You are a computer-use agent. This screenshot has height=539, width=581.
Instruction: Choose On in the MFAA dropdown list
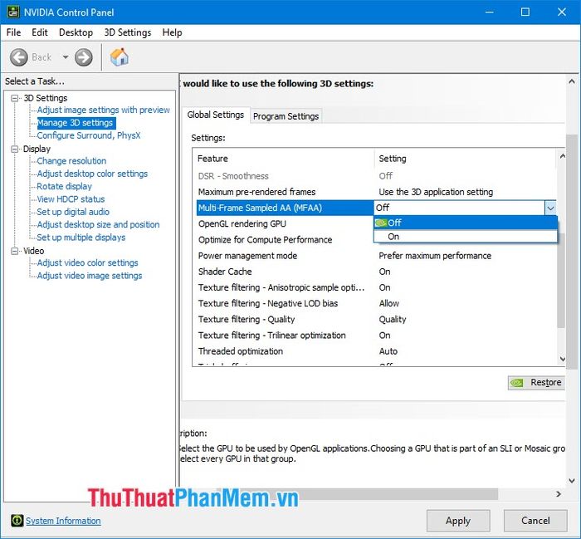pyautogui.click(x=466, y=237)
